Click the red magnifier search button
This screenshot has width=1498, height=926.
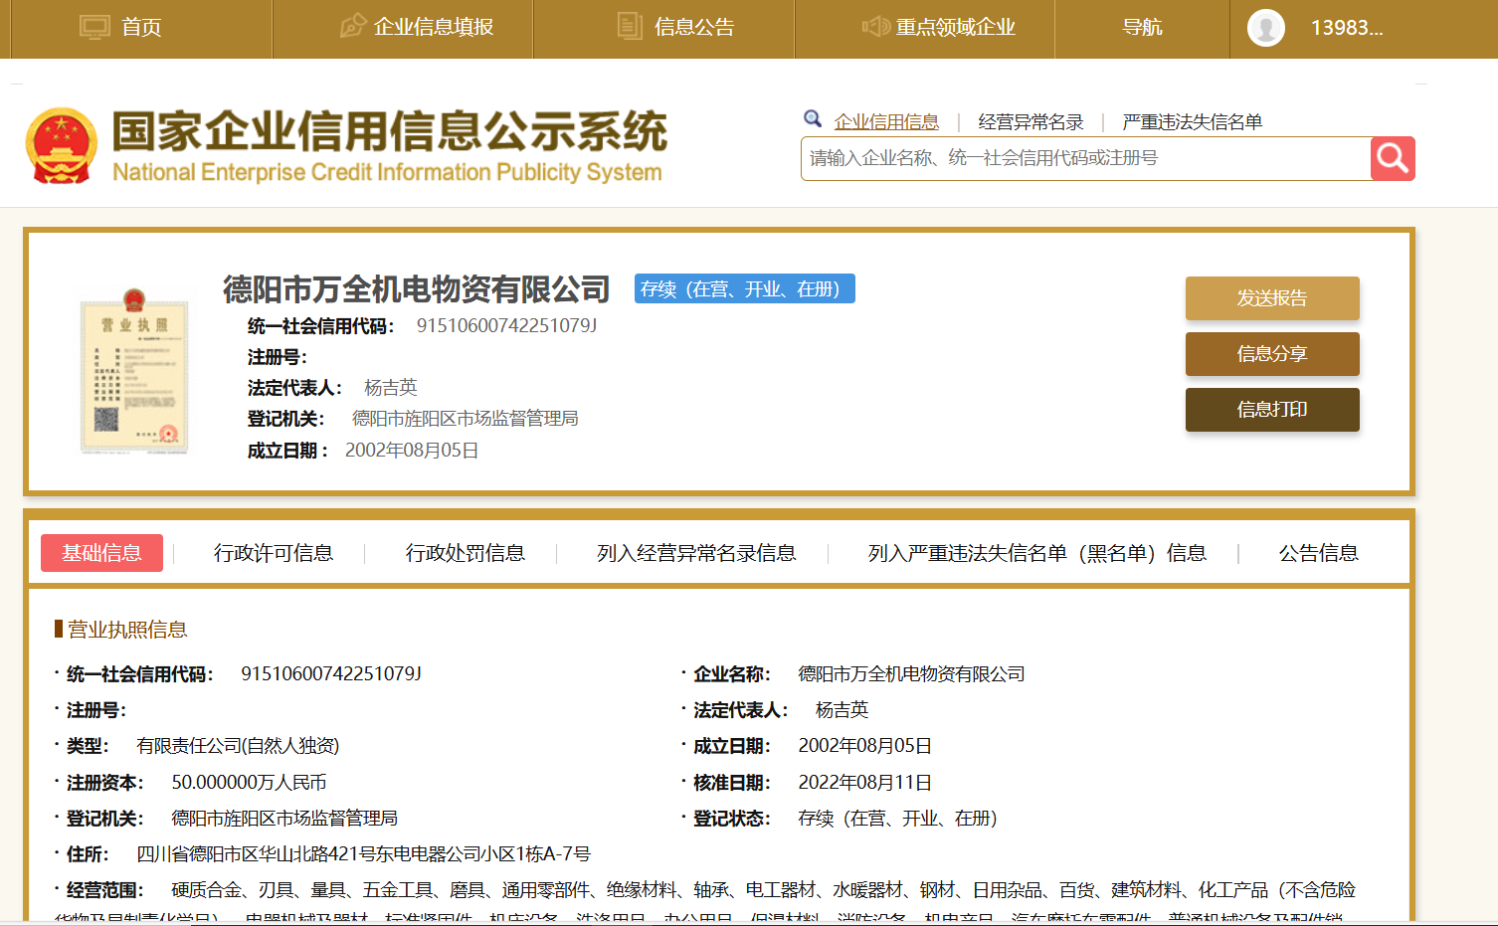(x=1393, y=158)
